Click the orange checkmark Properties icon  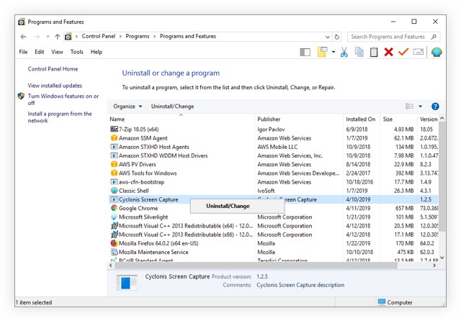click(x=403, y=52)
